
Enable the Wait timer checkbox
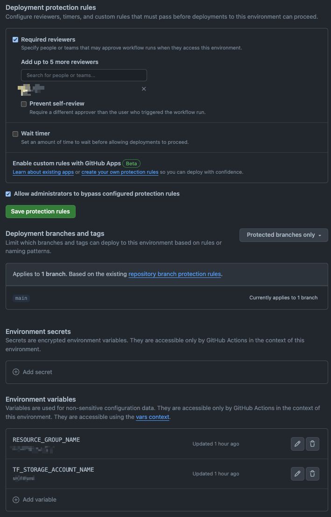(x=15, y=134)
